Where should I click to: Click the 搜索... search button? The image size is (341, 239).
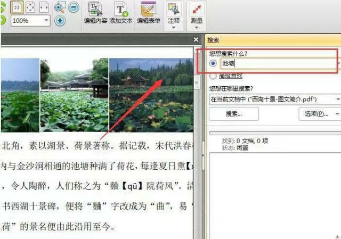(x=233, y=114)
